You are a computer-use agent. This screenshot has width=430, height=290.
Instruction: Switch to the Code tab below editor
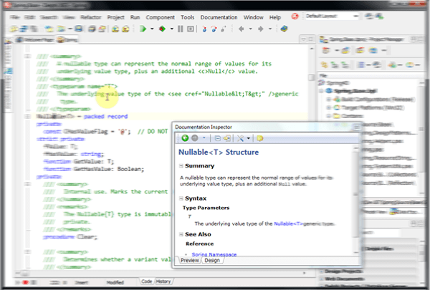pyautogui.click(x=147, y=281)
